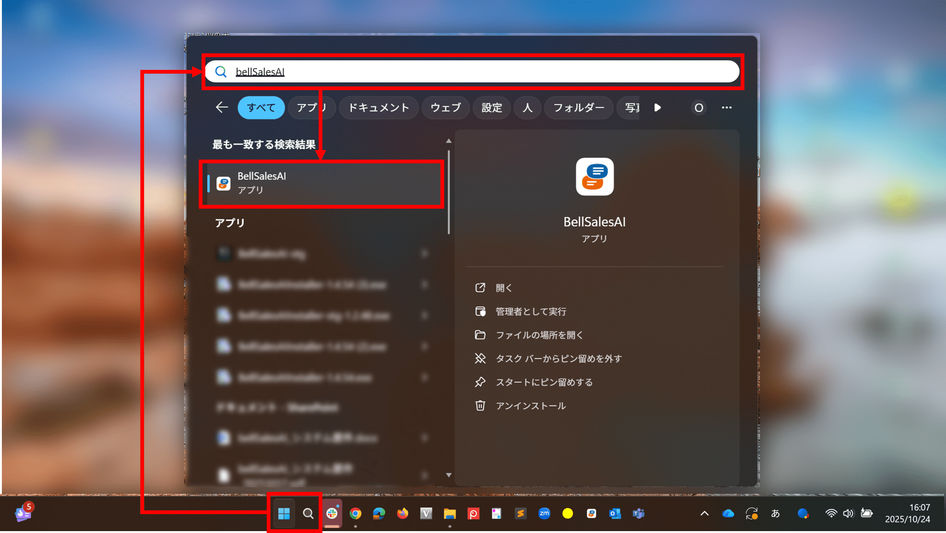
Task: Click アンインストール for BellSalesAI
Action: tap(530, 406)
